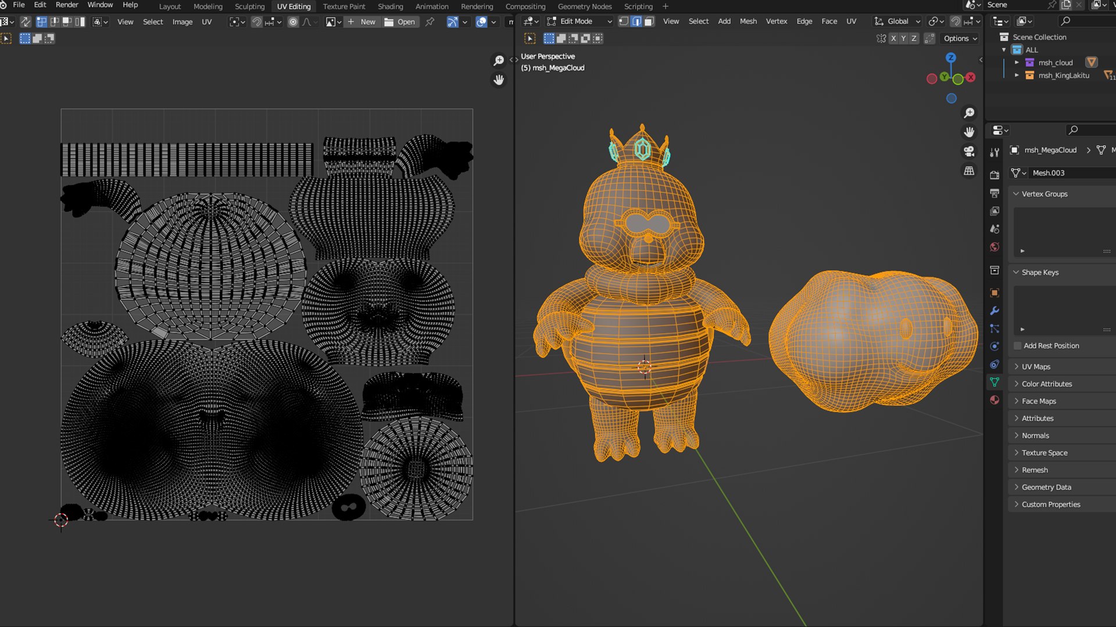Click the zoom magnifier in the UV editor
The width and height of the screenshot is (1116, 627).
pyautogui.click(x=499, y=60)
